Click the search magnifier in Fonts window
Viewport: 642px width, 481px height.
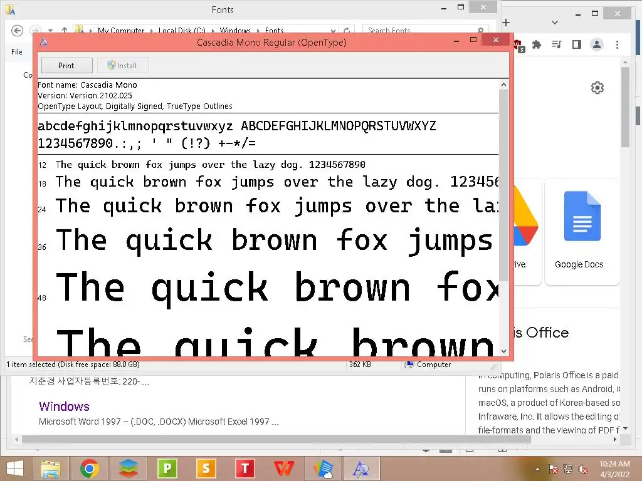tap(481, 31)
